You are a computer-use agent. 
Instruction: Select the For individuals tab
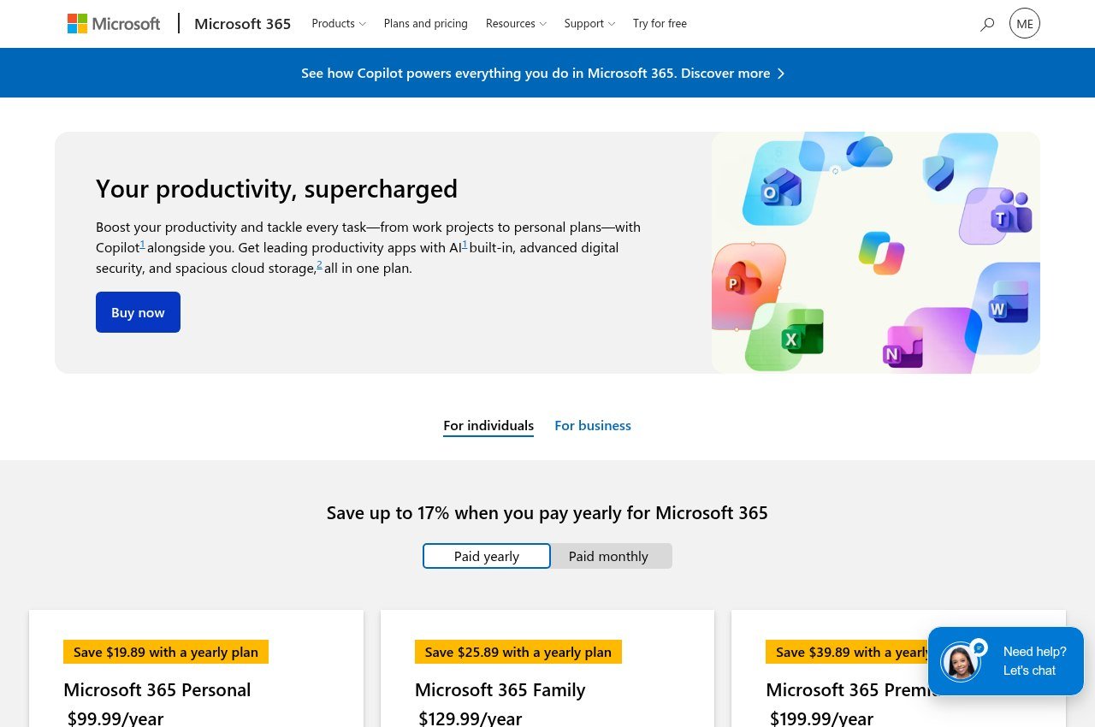tap(488, 426)
